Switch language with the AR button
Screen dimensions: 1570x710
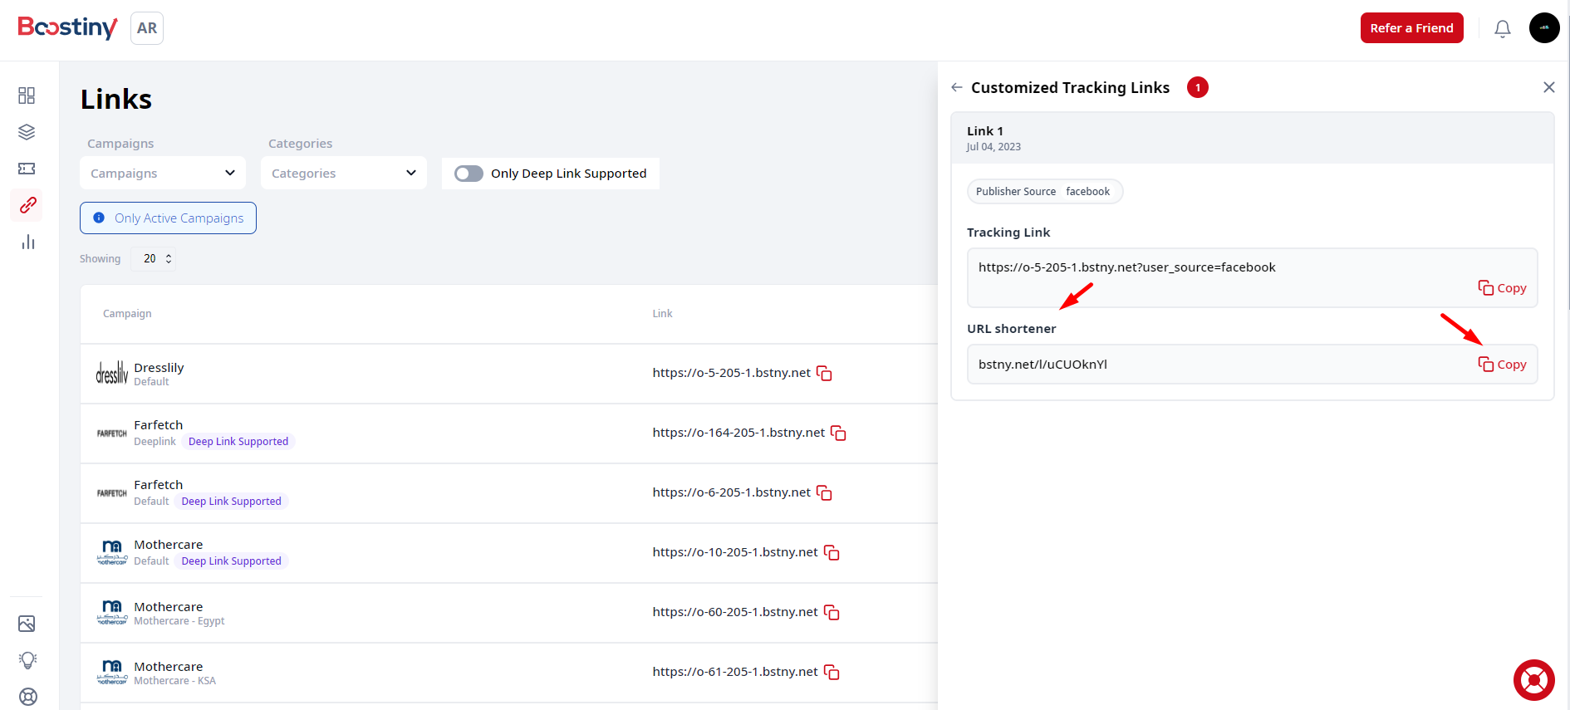tap(147, 28)
